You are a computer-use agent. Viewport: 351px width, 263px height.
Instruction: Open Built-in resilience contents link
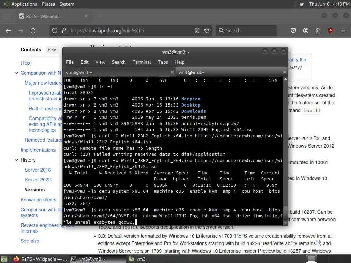tap(46, 109)
